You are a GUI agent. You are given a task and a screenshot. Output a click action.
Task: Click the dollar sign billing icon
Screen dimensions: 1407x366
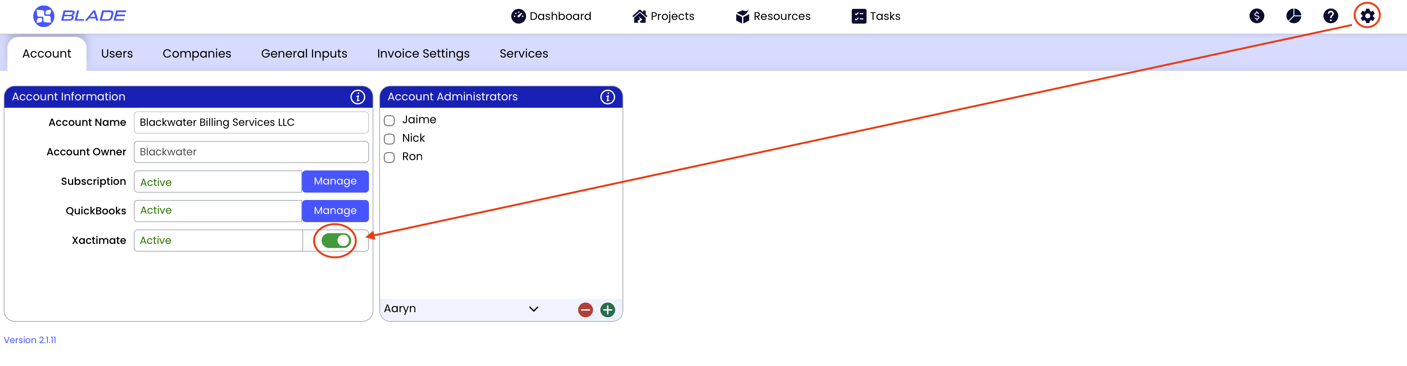coord(1256,16)
